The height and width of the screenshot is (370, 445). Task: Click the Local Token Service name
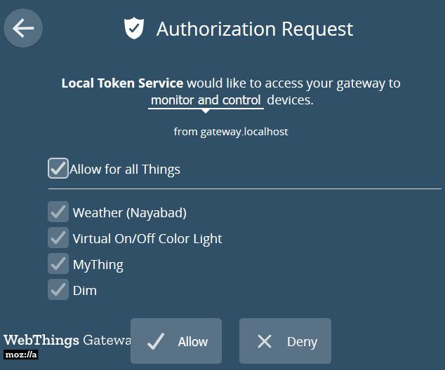122,83
